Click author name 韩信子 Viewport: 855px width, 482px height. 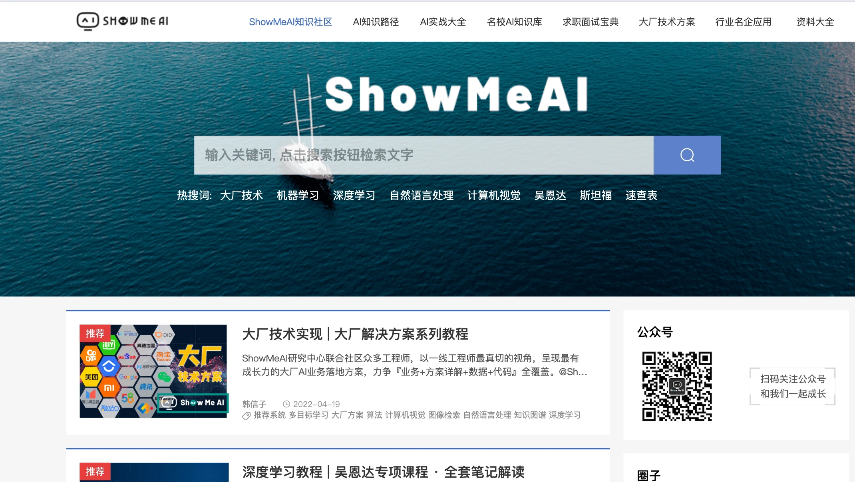(x=254, y=404)
